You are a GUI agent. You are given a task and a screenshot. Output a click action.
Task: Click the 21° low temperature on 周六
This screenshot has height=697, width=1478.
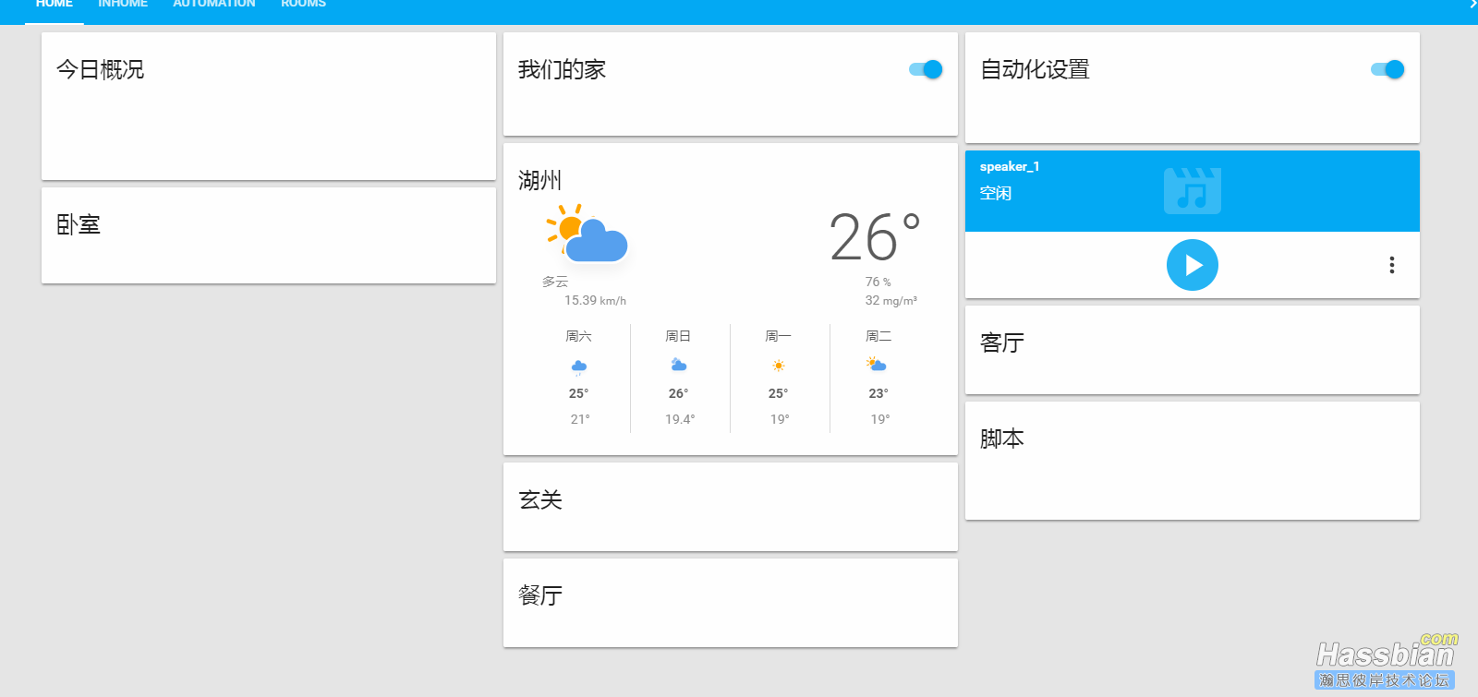580,419
